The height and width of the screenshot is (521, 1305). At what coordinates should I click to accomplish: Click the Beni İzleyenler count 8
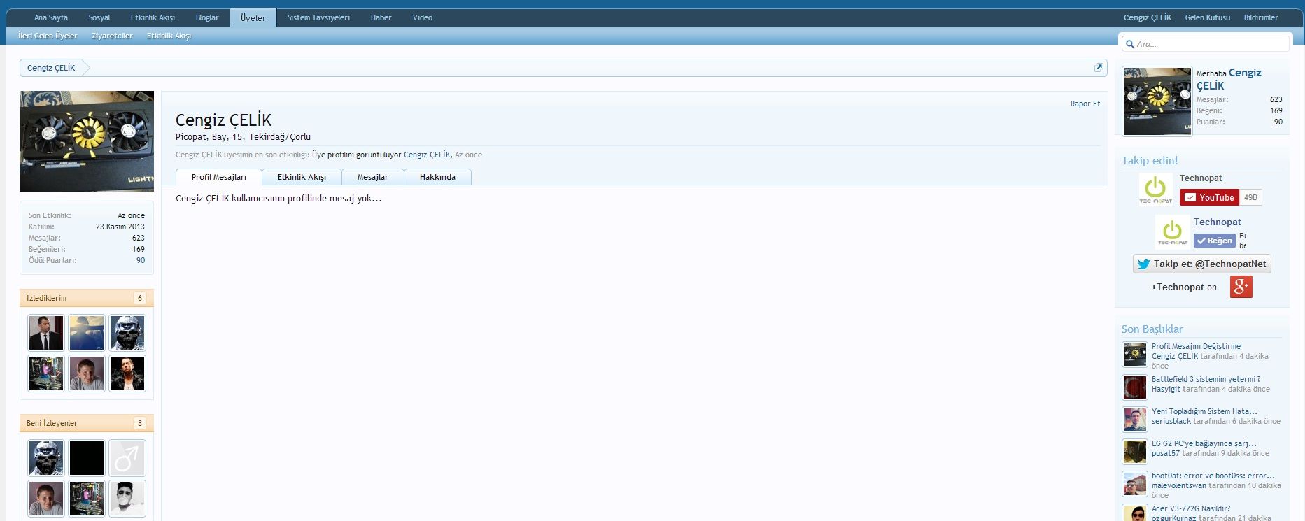(x=140, y=423)
